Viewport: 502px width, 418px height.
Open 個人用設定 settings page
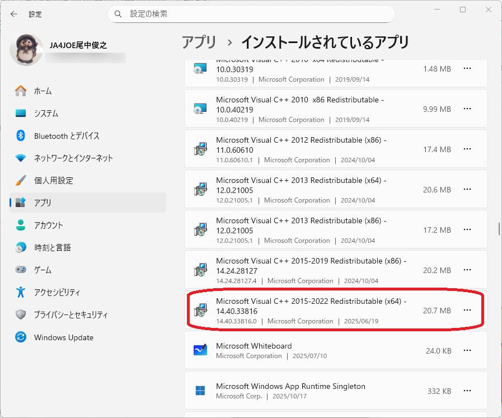tap(88, 181)
